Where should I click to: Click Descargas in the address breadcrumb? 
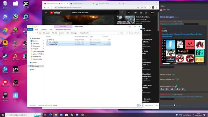pos(74,33)
